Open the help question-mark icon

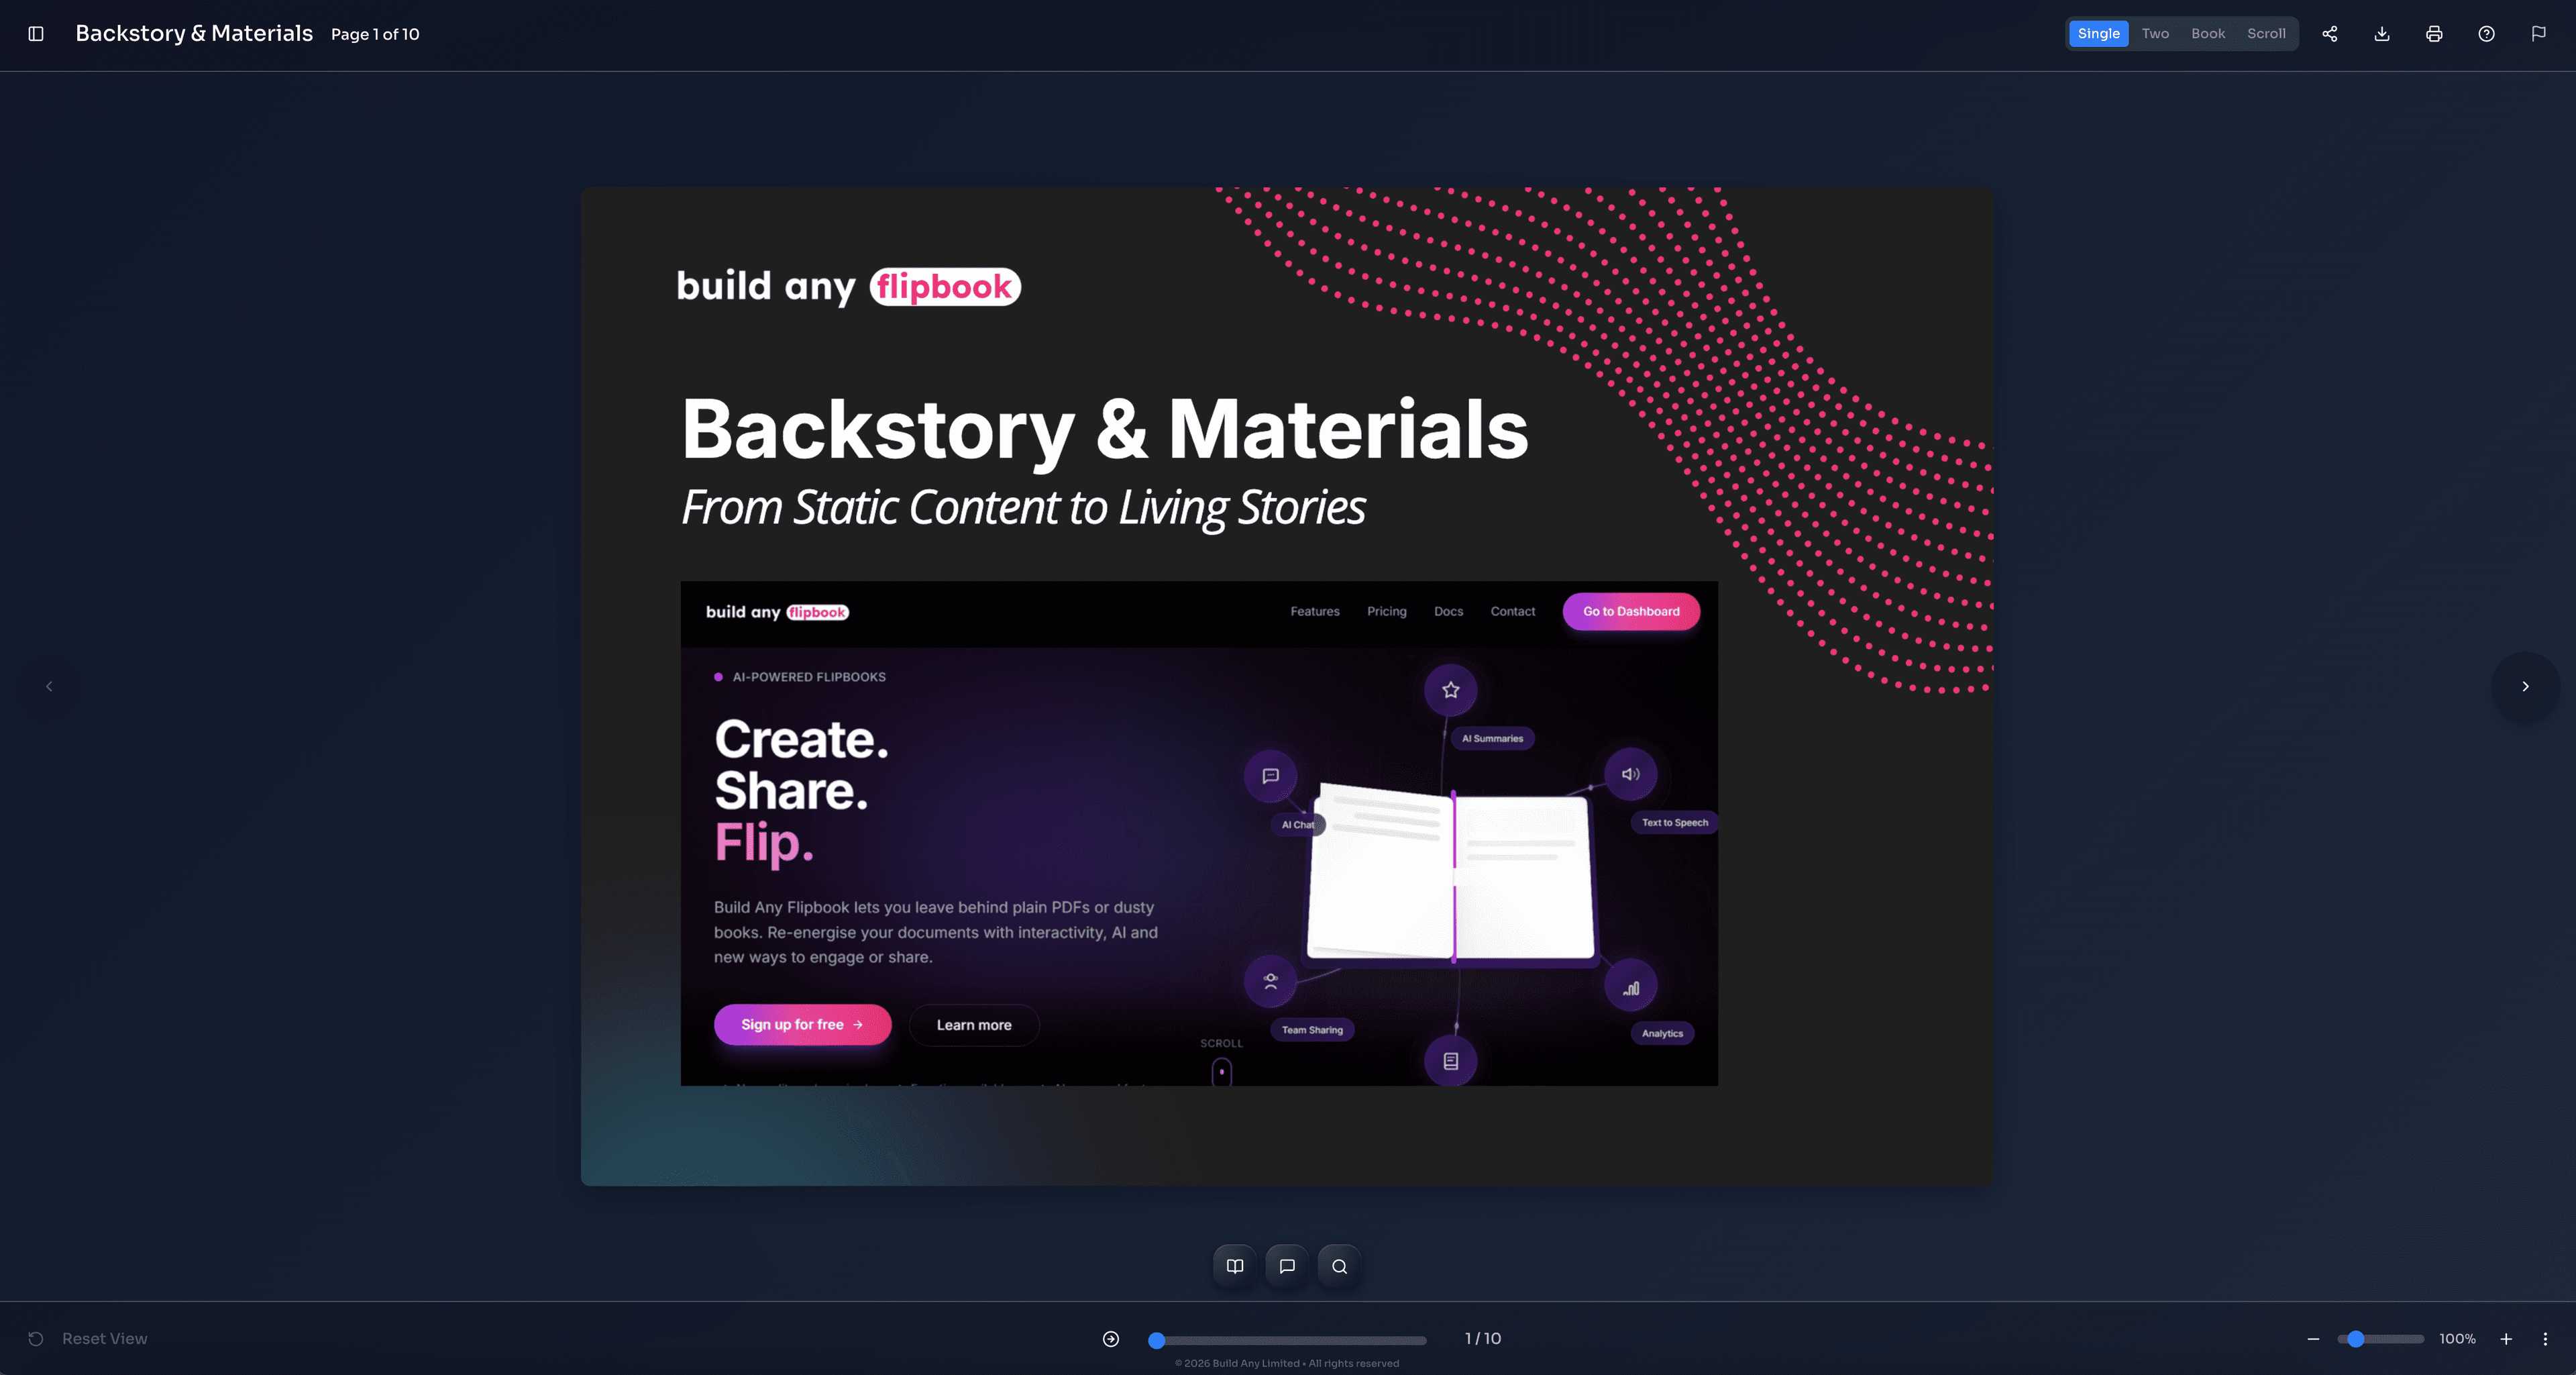(x=2486, y=34)
